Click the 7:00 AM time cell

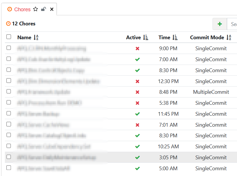[168, 59]
